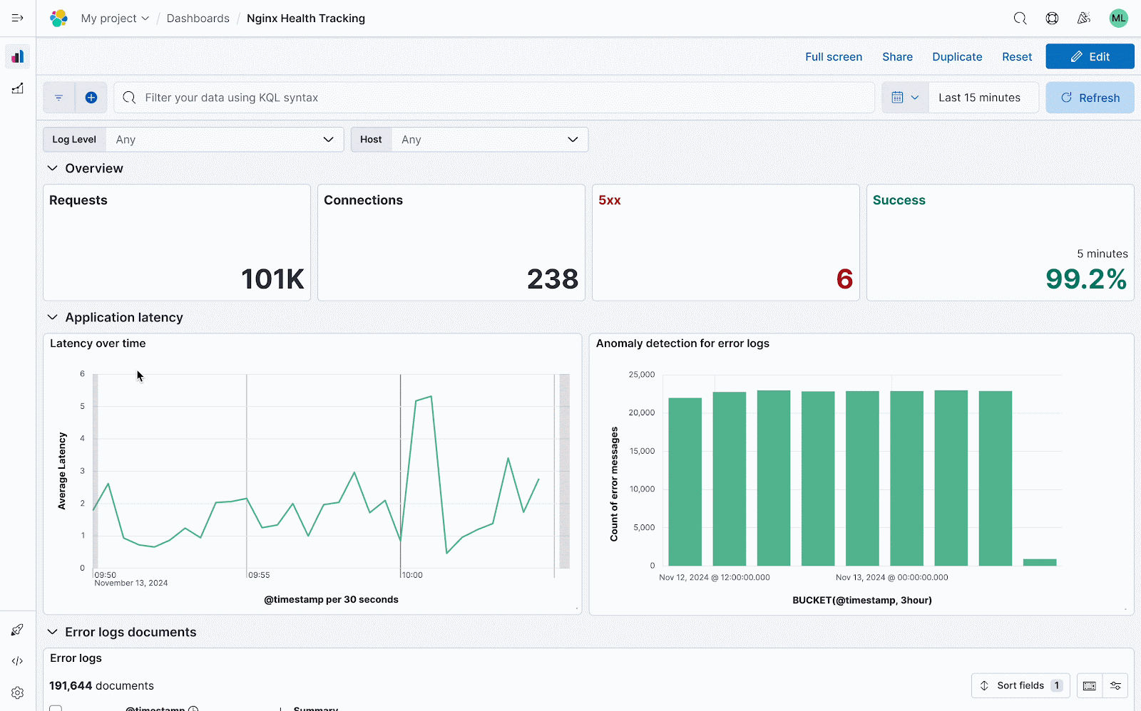Screen dimensions: 1141x711
Task: Open the ML user avatar menu
Action: (x=1118, y=18)
